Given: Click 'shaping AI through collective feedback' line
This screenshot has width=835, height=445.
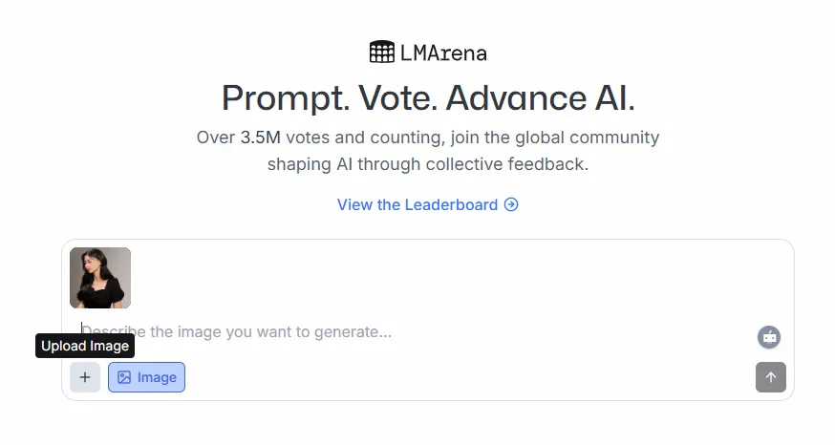Looking at the screenshot, I should (x=428, y=164).
